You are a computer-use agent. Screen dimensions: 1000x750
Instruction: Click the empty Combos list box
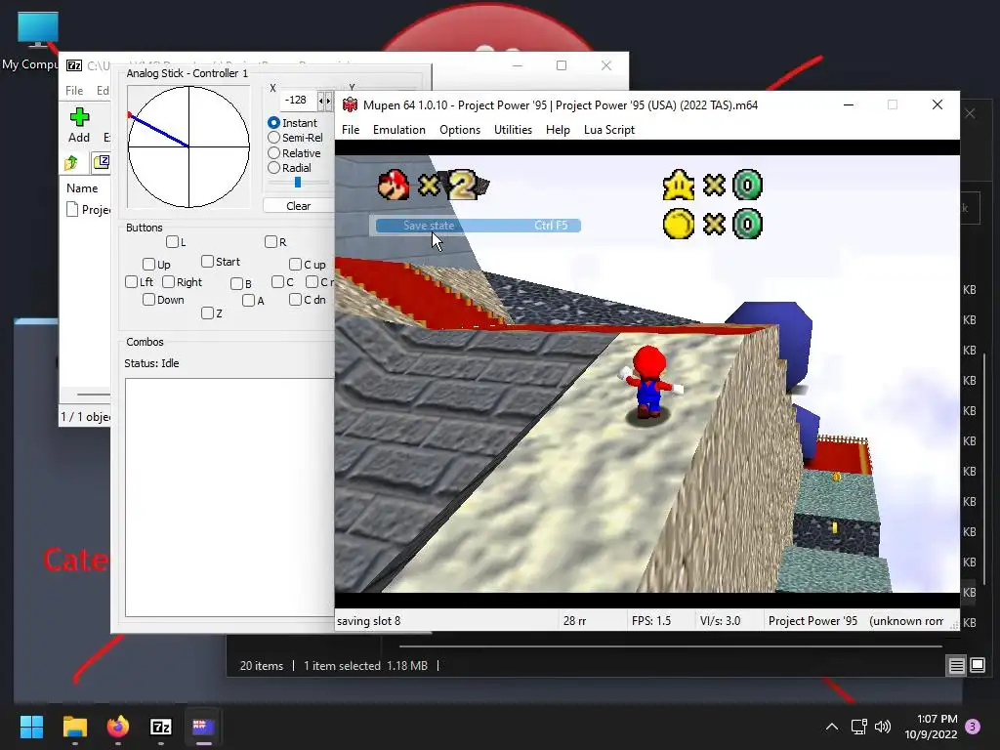coord(229,497)
